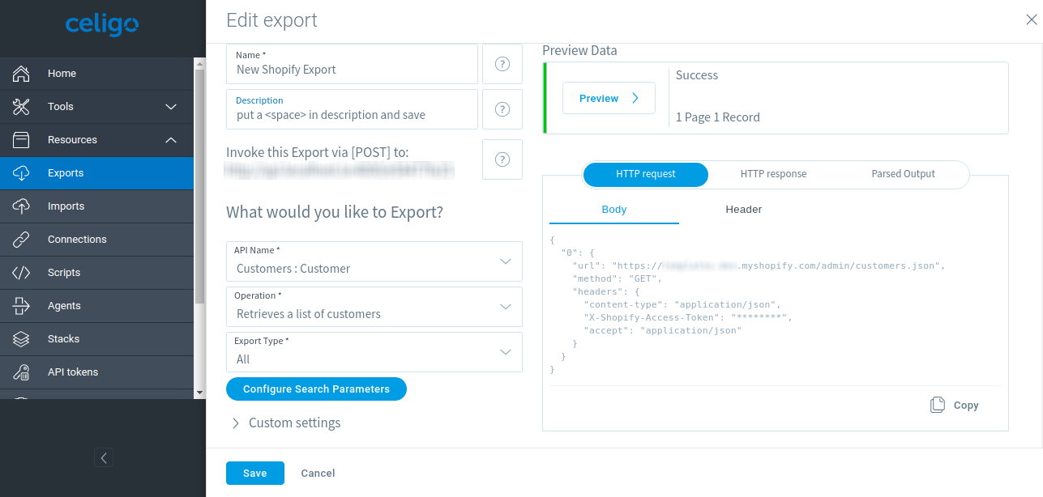Click the Celigo logo

pos(102,25)
